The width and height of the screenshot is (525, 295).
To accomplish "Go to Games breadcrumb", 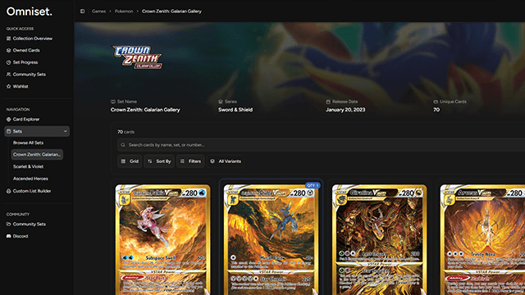I will (x=98, y=11).
